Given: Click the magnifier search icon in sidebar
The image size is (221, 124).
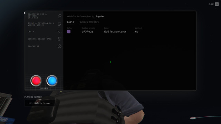Looking at the screenshot, I should 60,16.
